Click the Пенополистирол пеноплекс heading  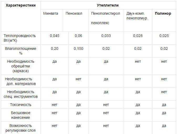click(105, 18)
